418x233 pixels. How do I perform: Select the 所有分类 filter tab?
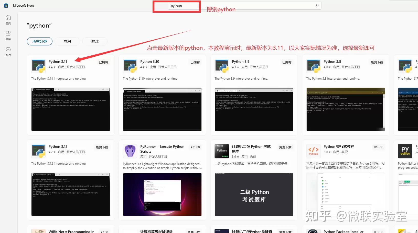[40, 41]
